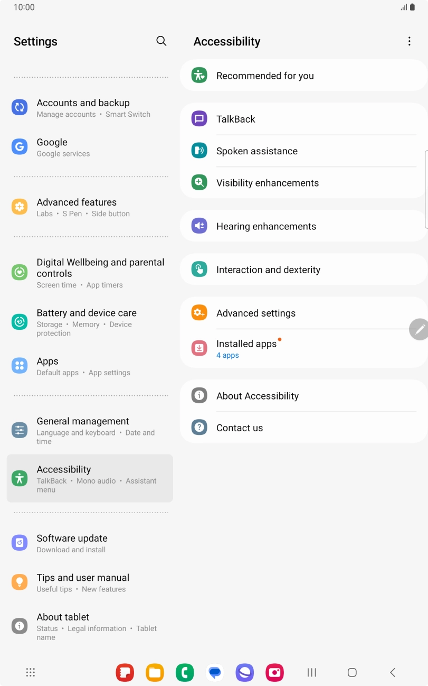Select Recommended for you
This screenshot has width=428, height=686.
point(303,76)
